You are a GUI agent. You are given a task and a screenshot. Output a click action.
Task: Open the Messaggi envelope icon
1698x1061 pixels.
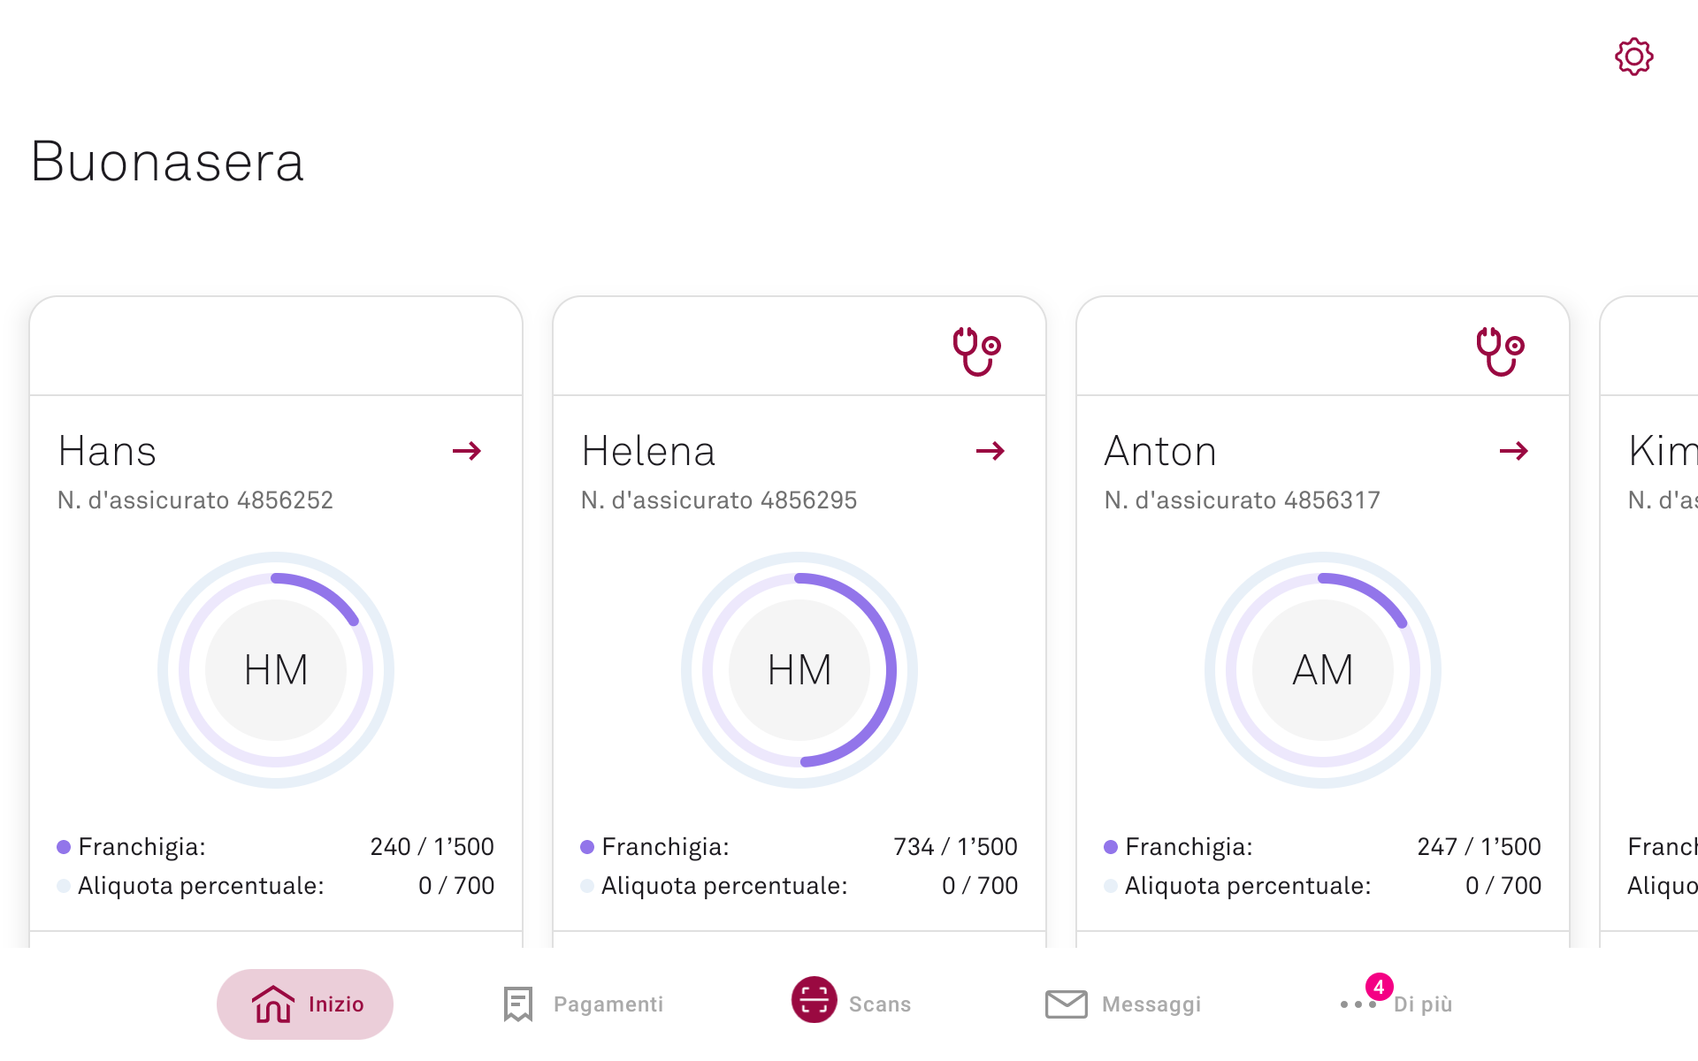click(1067, 1004)
